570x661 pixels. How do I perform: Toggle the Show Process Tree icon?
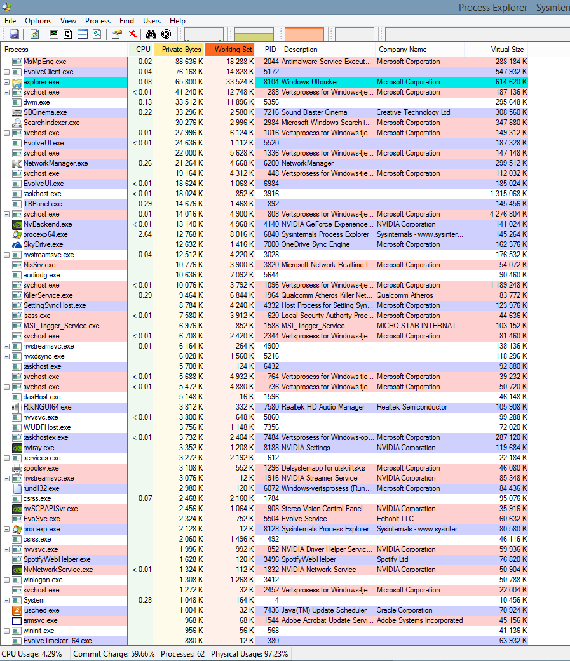[x=68, y=34]
